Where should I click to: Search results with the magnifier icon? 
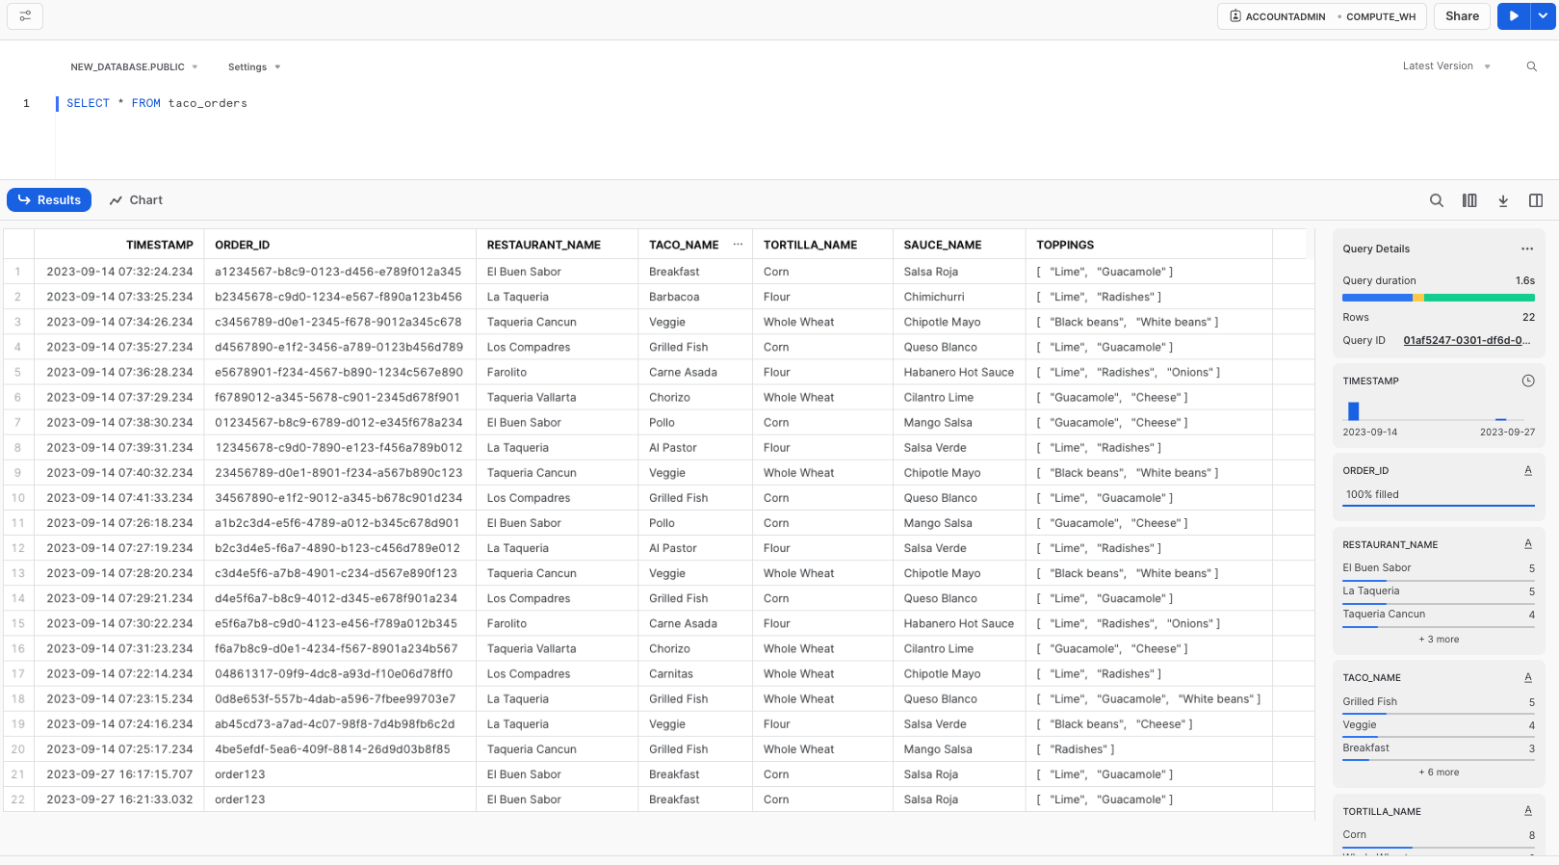1436,200
